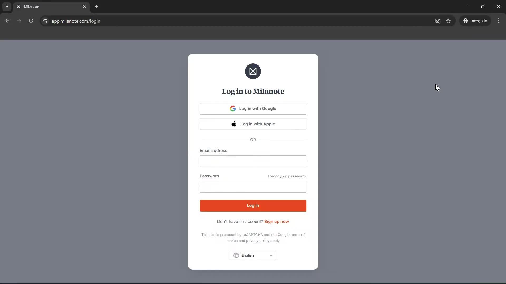Expand the English language dropdown
Viewport: 506px width, 284px height.
253,255
